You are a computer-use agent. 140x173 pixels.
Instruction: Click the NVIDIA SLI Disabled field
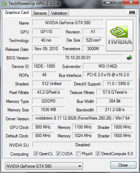83,145
